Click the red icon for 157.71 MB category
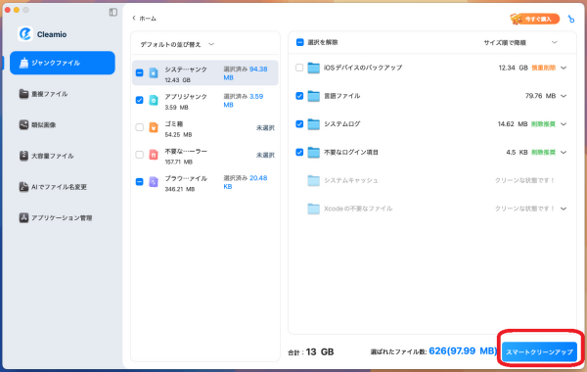 pyautogui.click(x=154, y=155)
